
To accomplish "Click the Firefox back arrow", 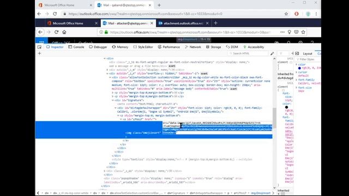I will pos(40,32).
